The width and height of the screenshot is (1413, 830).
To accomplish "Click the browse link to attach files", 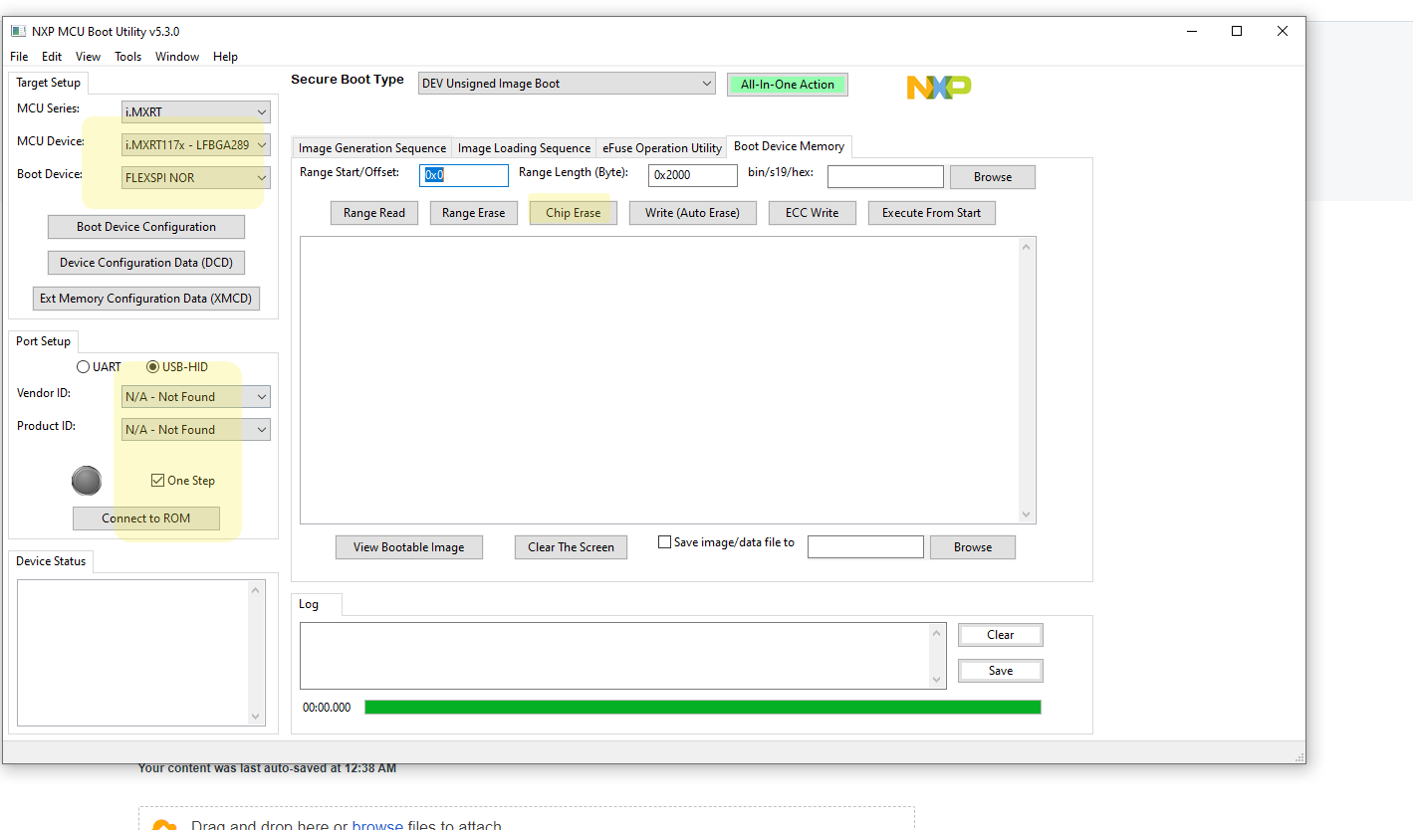I will click(377, 825).
